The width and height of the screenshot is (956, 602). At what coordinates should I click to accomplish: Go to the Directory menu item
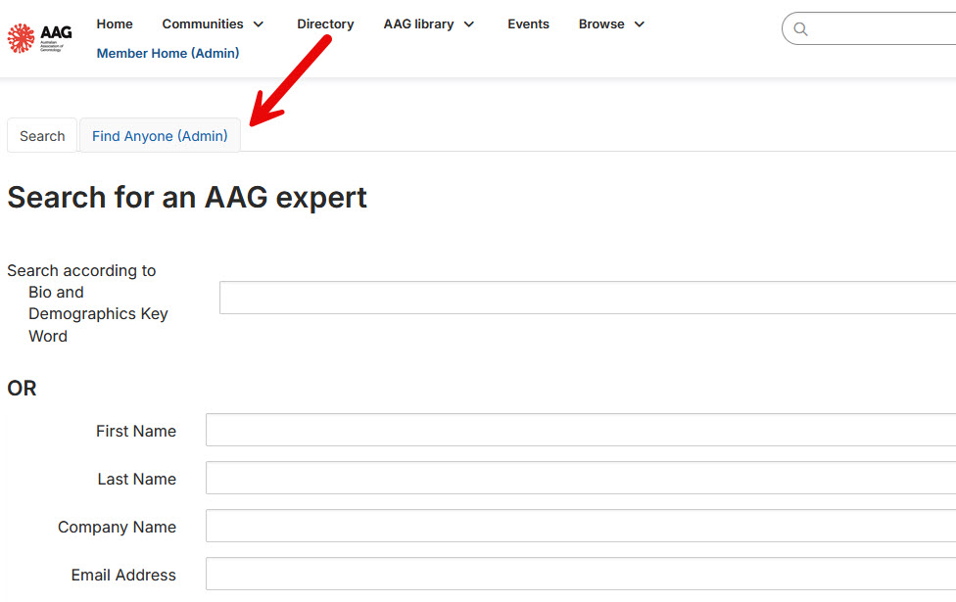[x=325, y=23]
